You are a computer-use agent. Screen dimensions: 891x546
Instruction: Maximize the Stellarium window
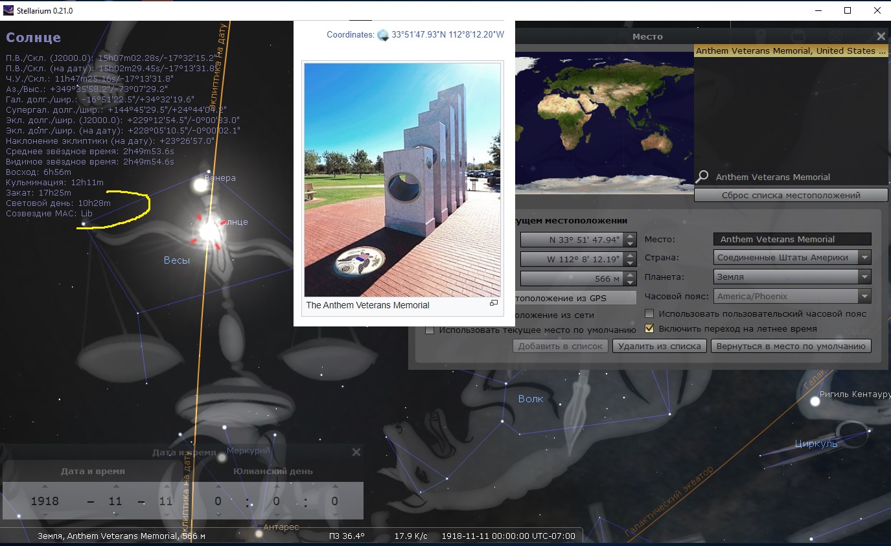pos(848,10)
